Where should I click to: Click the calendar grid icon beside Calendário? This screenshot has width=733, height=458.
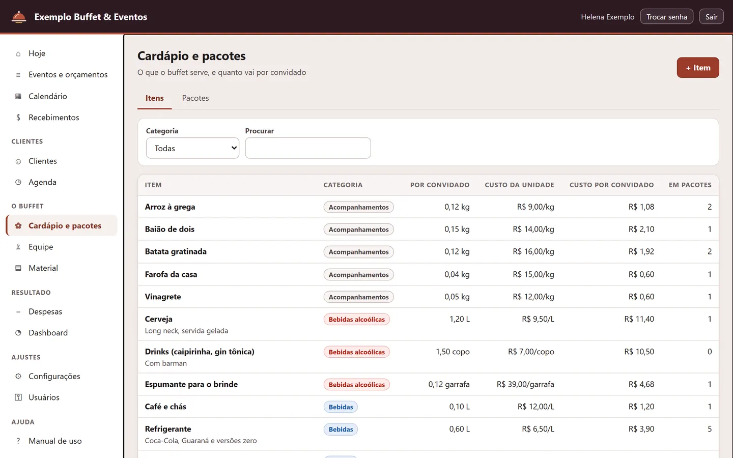pos(18,96)
